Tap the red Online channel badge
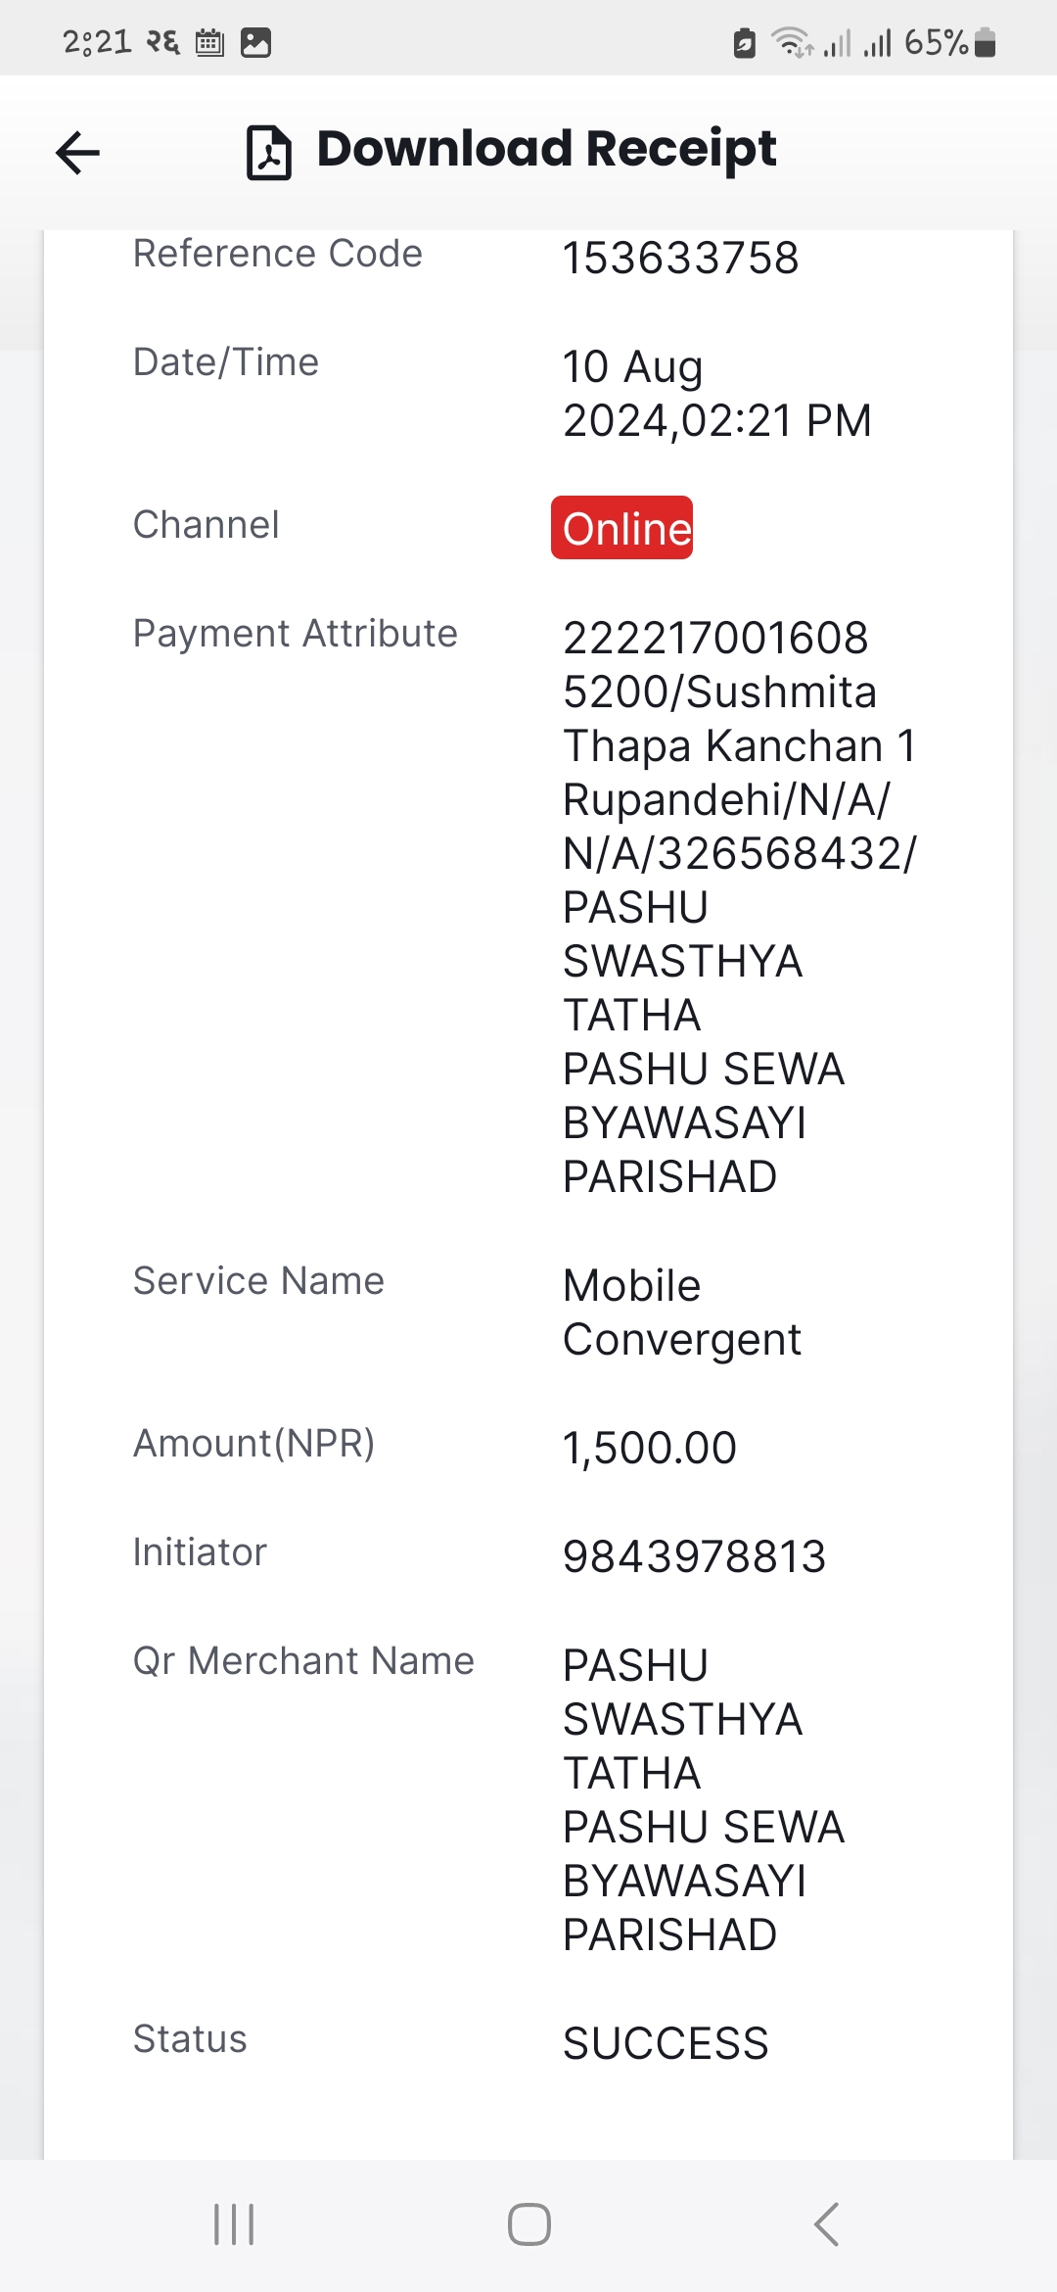 tap(622, 528)
